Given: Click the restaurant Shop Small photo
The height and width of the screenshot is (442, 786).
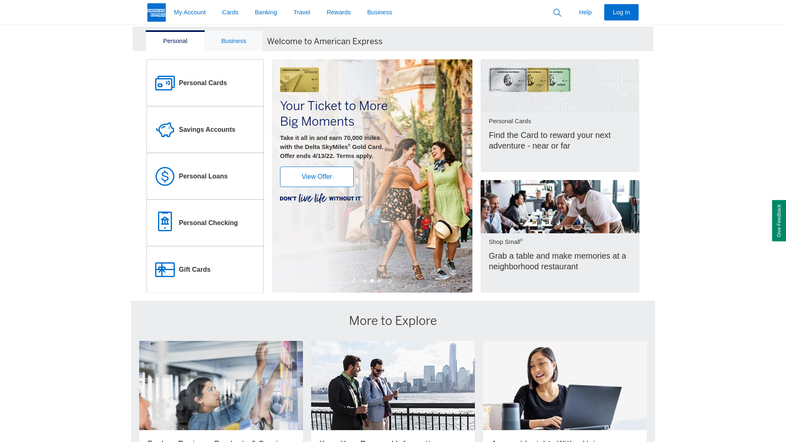Looking at the screenshot, I should point(560,207).
